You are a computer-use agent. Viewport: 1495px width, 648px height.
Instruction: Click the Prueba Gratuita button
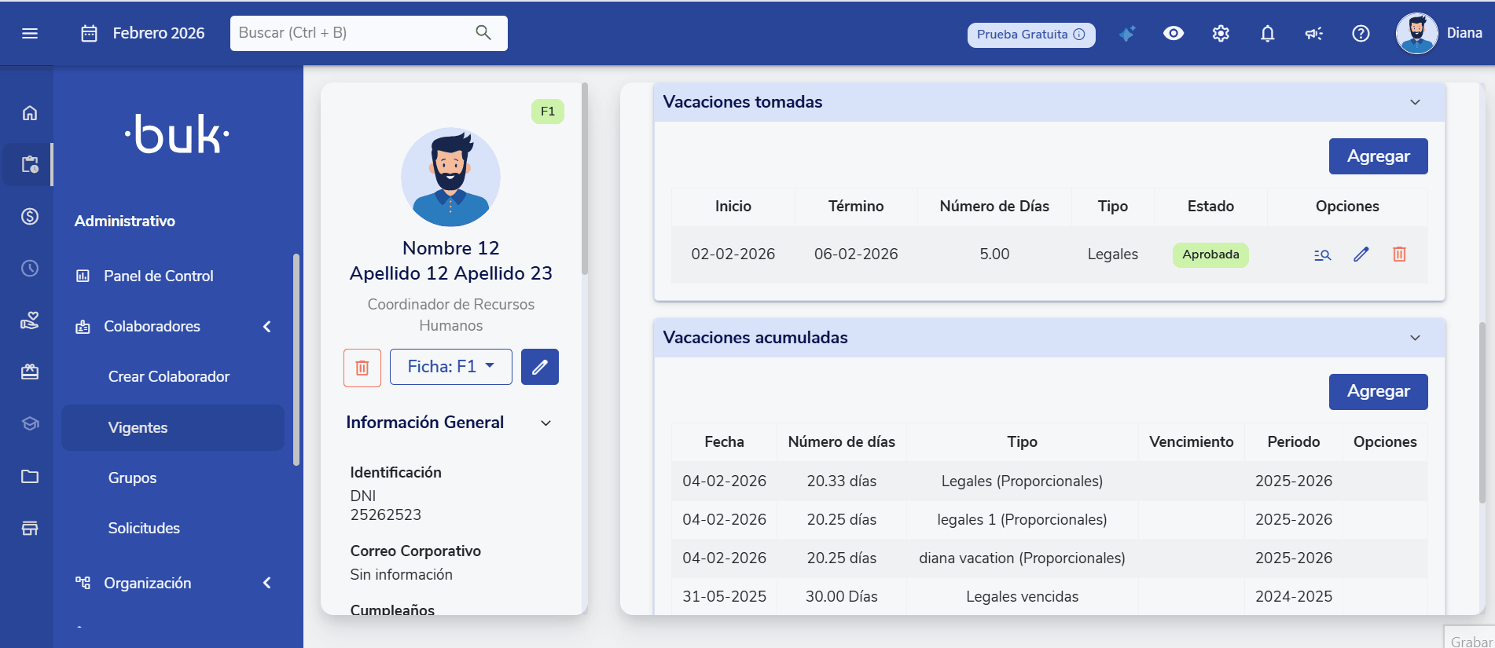tap(1030, 35)
